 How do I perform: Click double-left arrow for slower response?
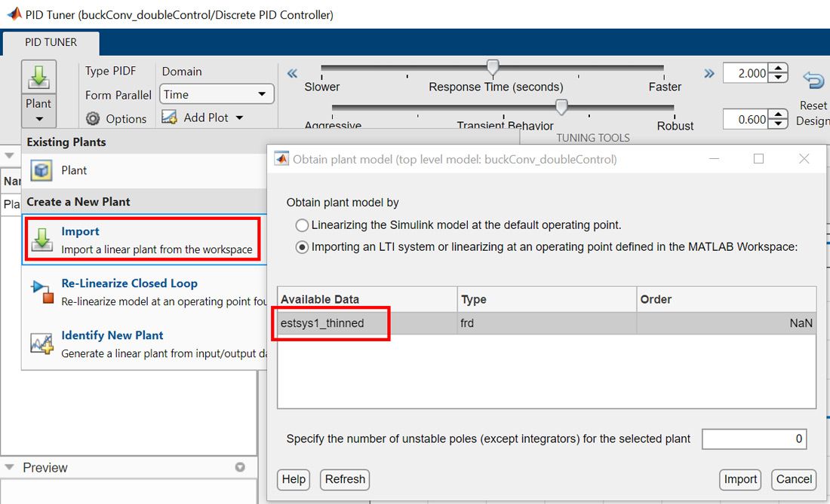292,73
